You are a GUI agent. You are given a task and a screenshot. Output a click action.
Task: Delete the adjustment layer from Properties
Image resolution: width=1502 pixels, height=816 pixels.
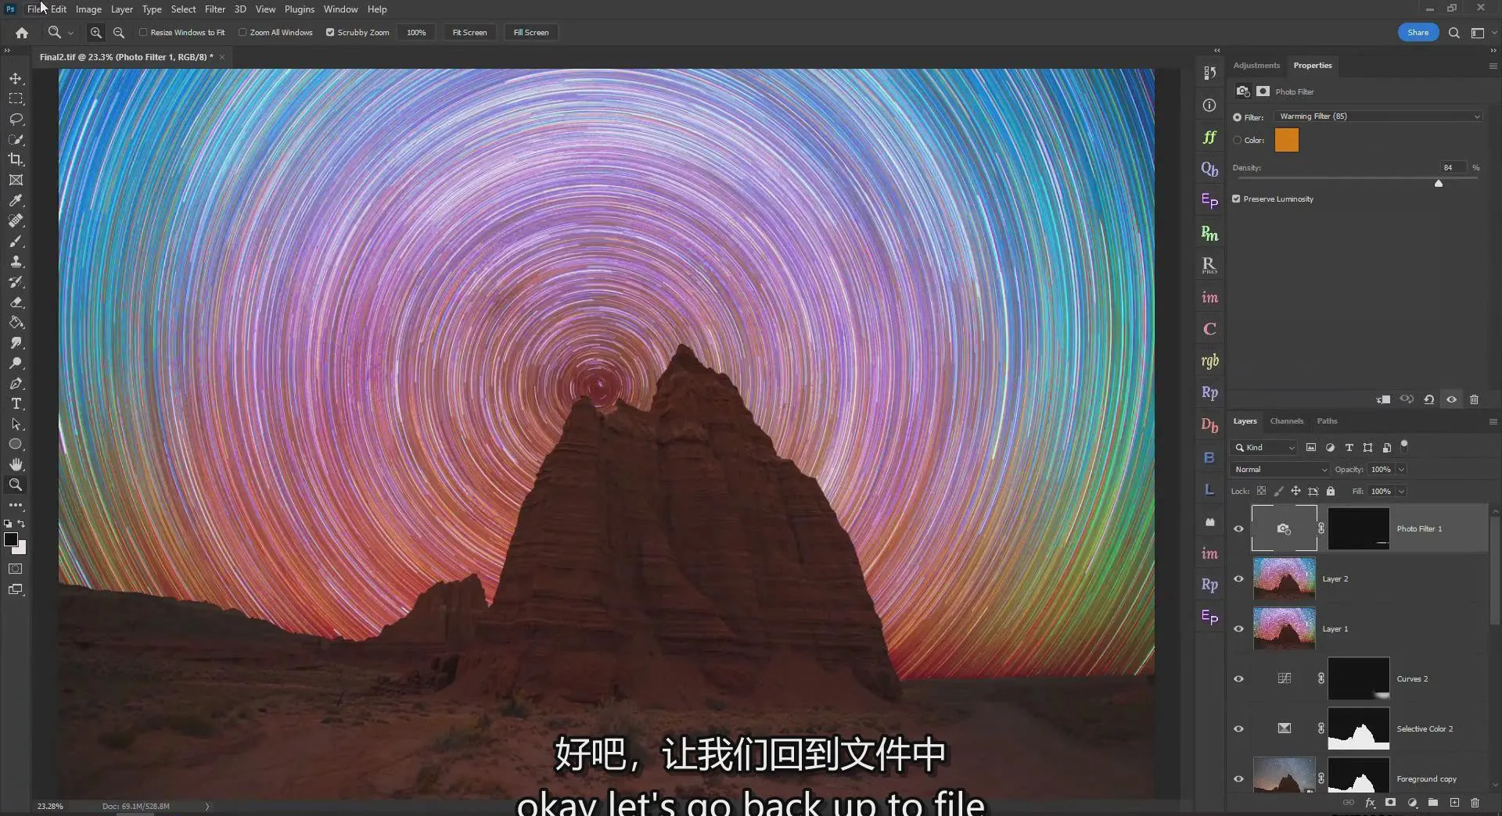[1474, 399]
